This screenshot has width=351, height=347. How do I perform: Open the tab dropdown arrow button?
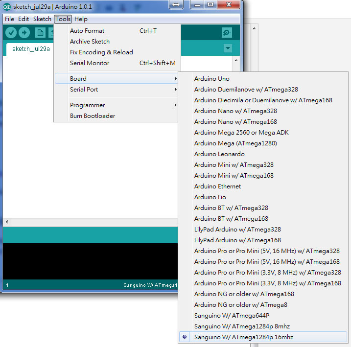coord(228,48)
